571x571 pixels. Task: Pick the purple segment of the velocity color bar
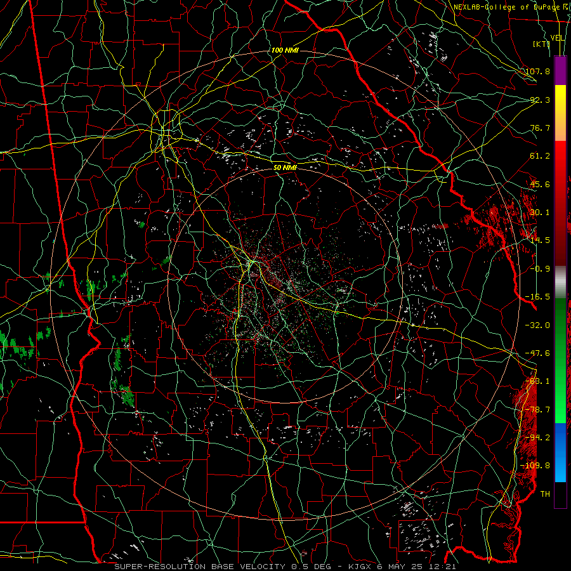click(560, 70)
